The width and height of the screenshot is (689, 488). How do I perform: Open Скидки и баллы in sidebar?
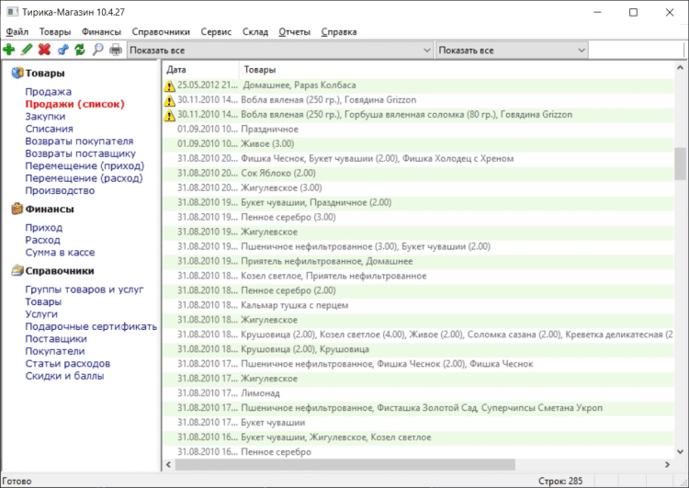click(64, 375)
